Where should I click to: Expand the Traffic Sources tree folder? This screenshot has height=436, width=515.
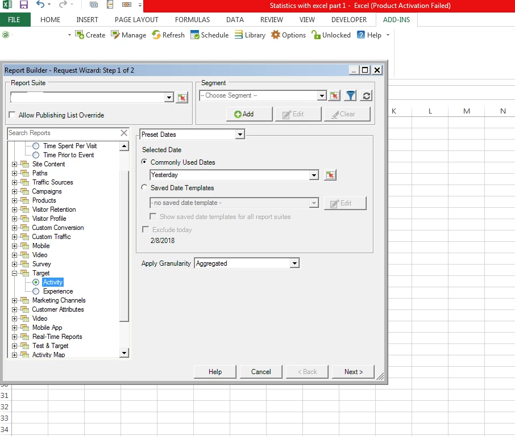click(14, 182)
